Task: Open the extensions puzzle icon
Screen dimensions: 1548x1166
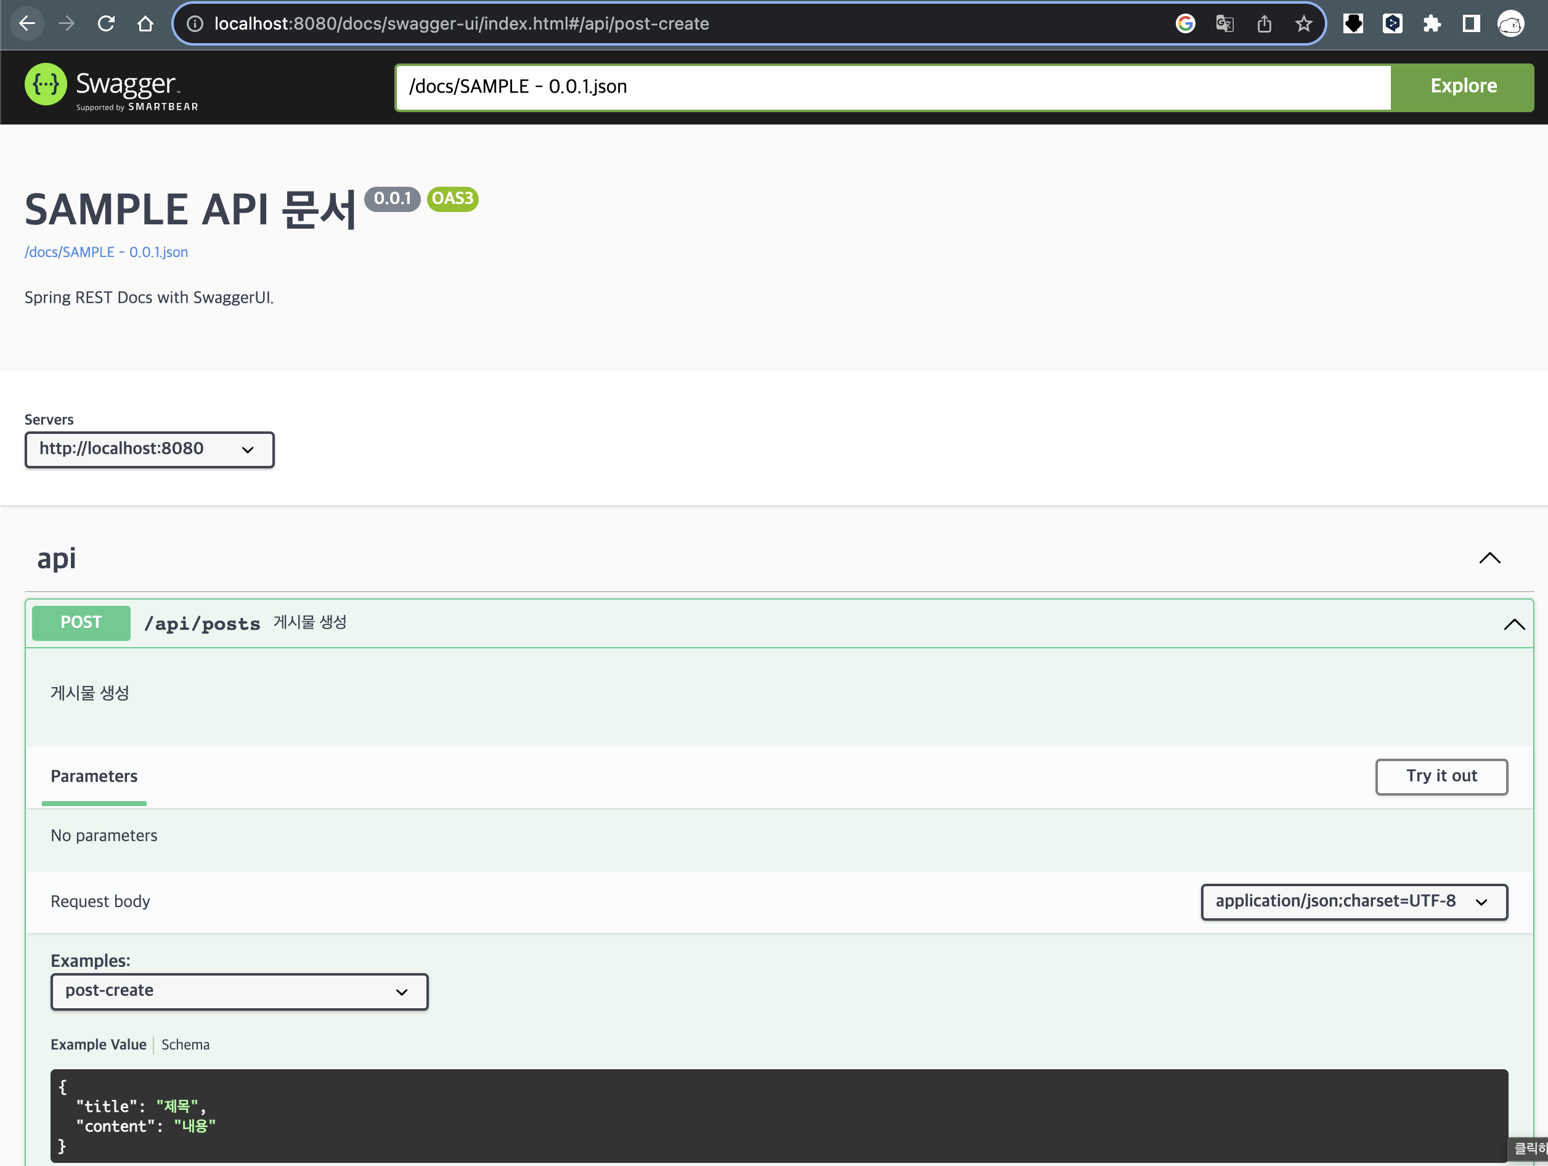Action: click(x=1432, y=24)
